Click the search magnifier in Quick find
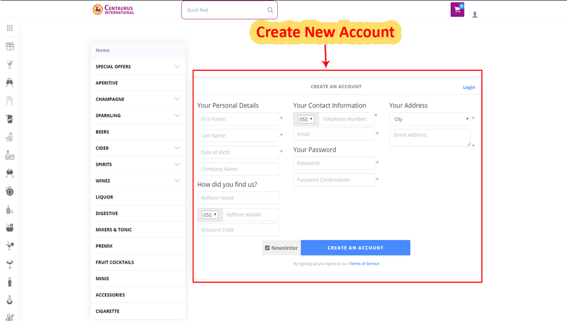 (x=270, y=10)
